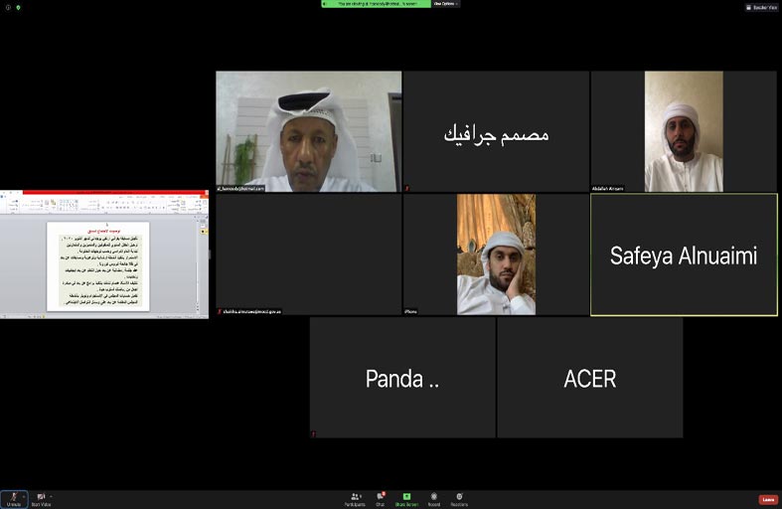Click the green screen sharing notification banner
The image size is (782, 509).
point(376,4)
